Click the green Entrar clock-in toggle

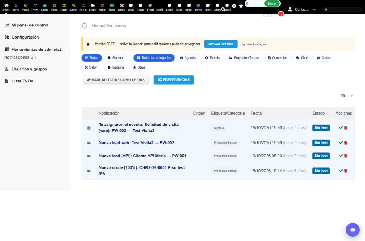pyautogui.click(x=272, y=4)
